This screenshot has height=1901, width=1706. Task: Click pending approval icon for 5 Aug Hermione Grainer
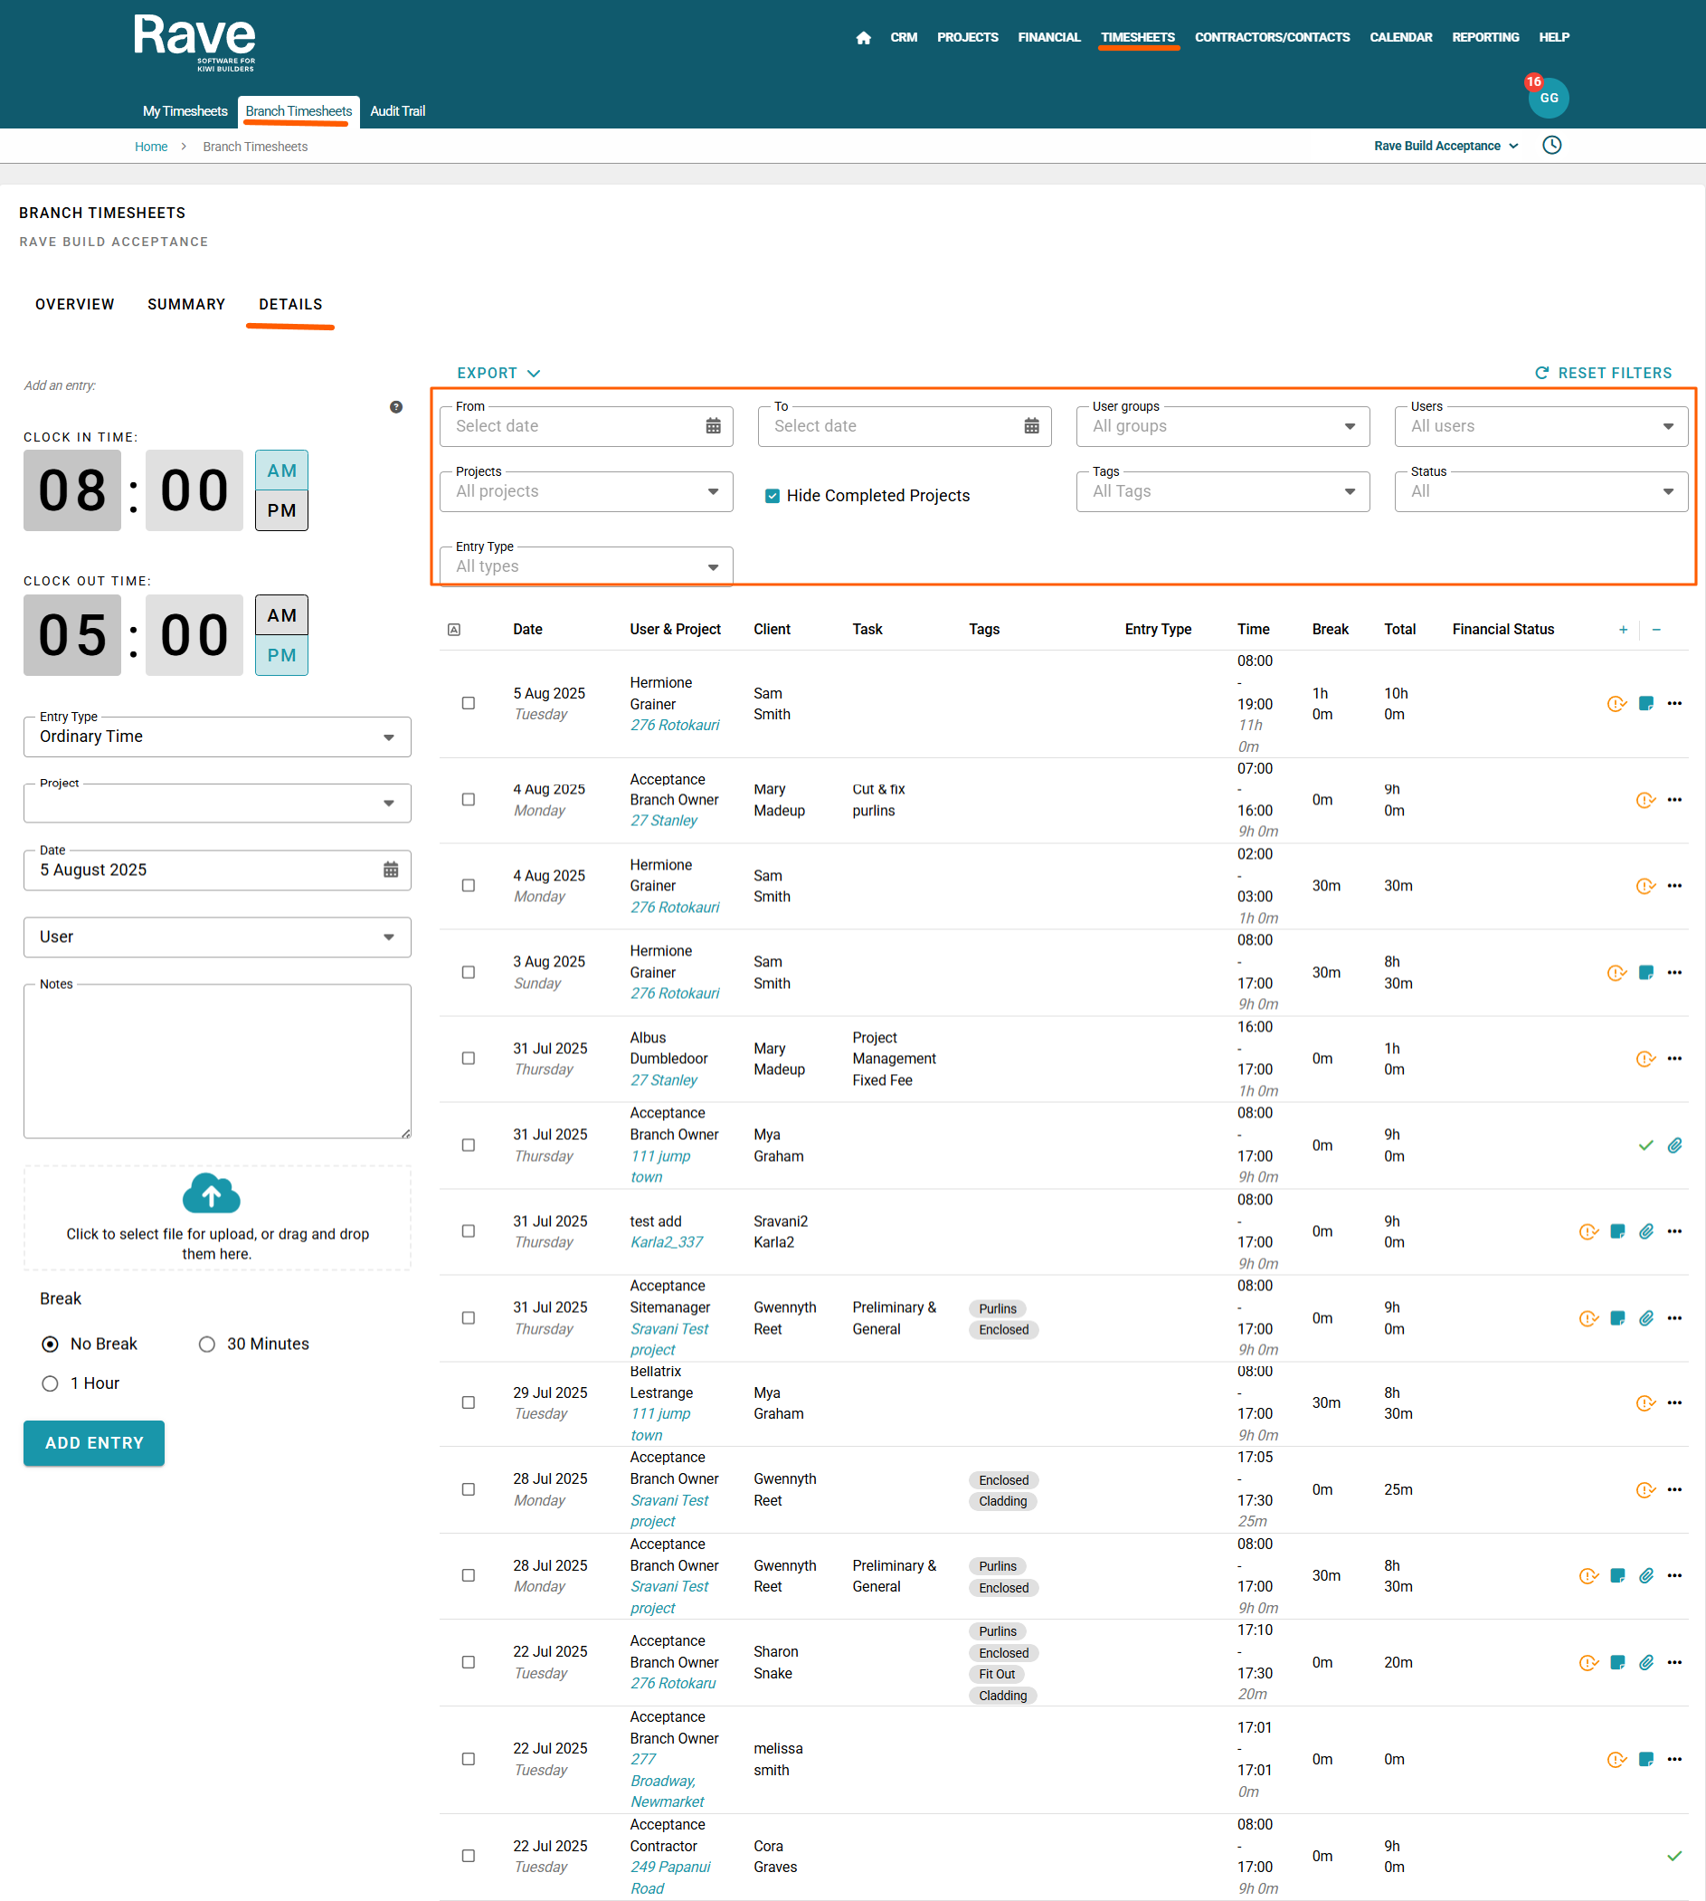pyautogui.click(x=1617, y=704)
